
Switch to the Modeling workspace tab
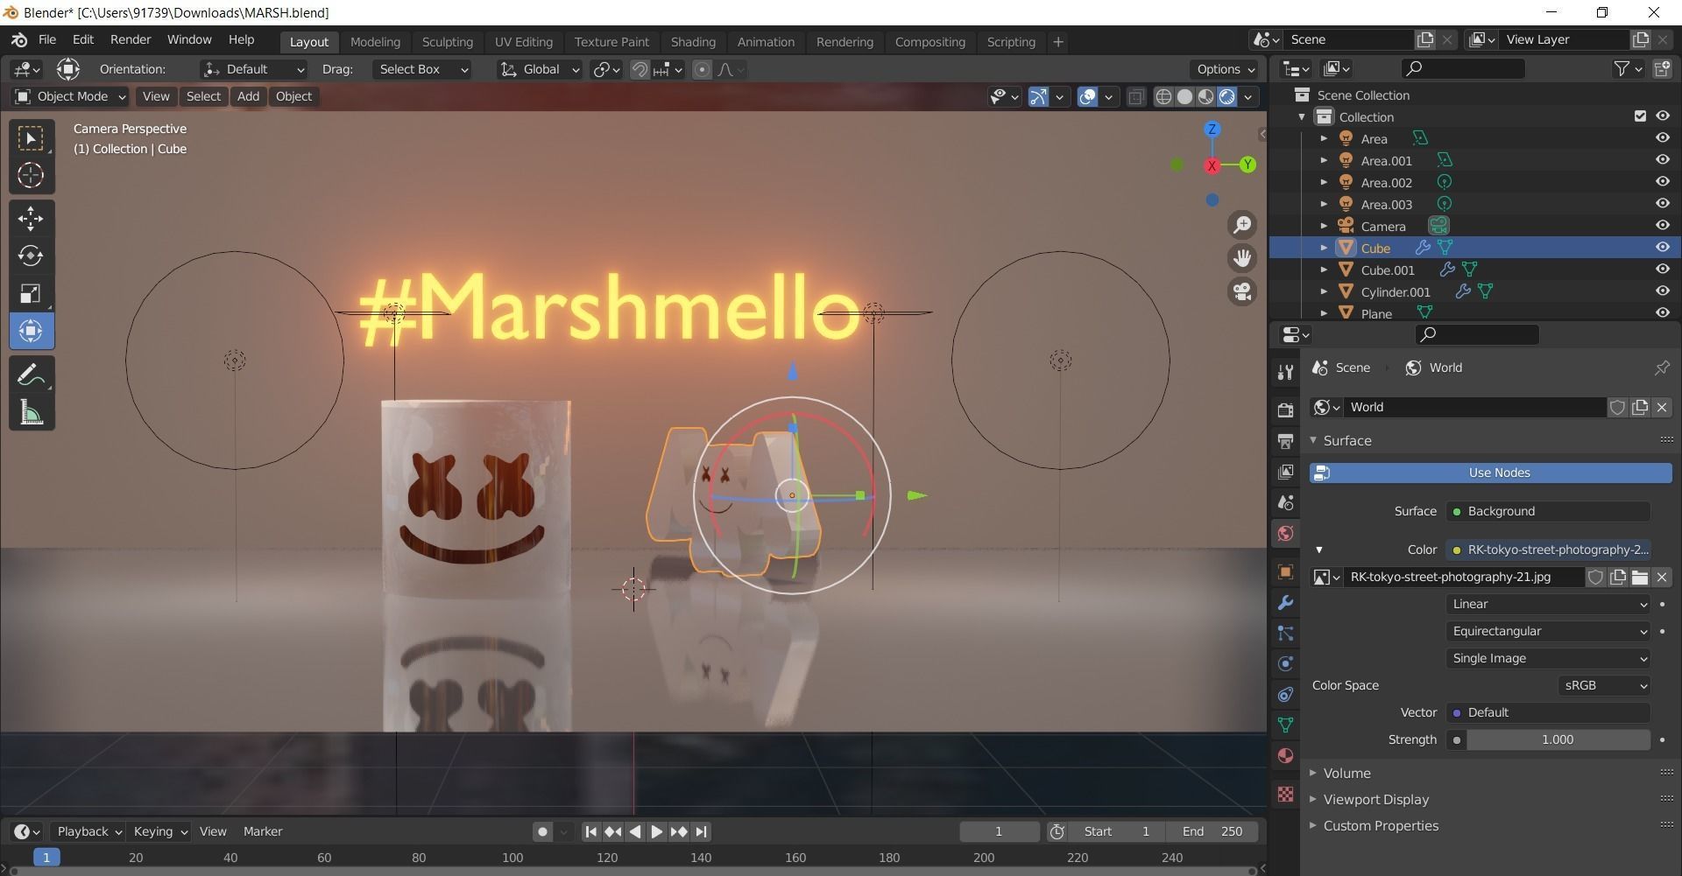(x=375, y=42)
